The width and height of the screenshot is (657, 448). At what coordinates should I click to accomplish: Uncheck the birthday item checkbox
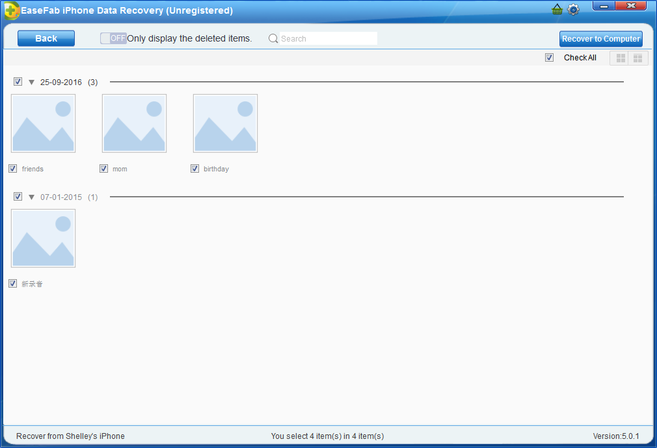pyautogui.click(x=194, y=169)
